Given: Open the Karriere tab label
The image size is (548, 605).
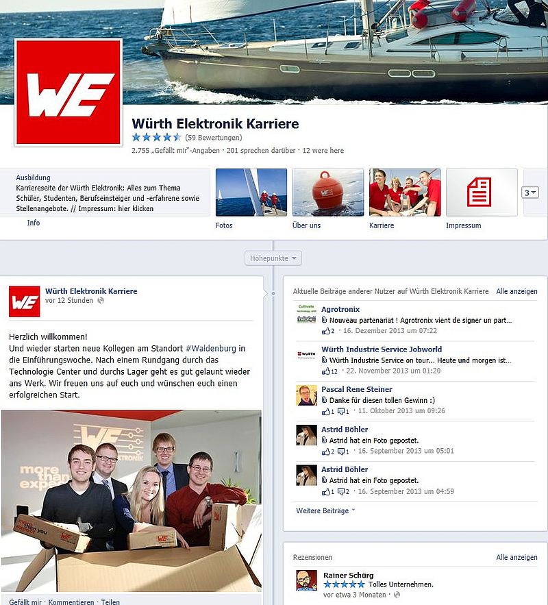Looking at the screenshot, I should (x=382, y=225).
